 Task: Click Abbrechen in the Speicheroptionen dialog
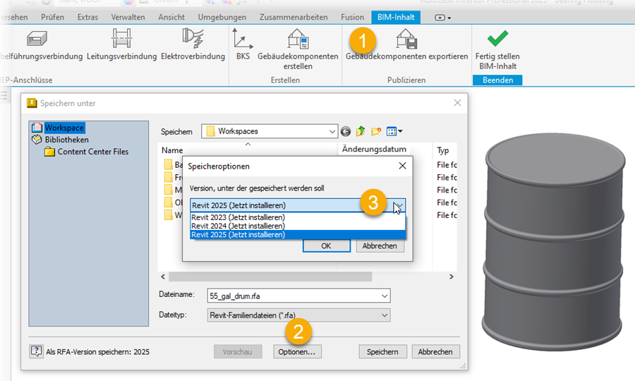point(380,246)
